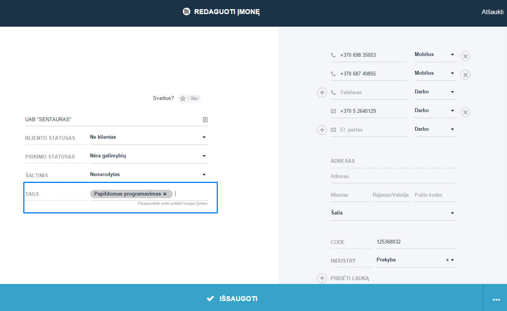Toggle the Svarbus star switch

[189, 99]
